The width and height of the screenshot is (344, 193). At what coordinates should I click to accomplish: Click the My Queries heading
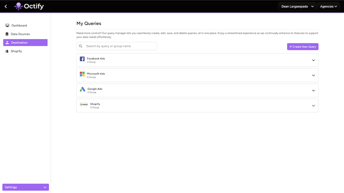tap(89, 24)
